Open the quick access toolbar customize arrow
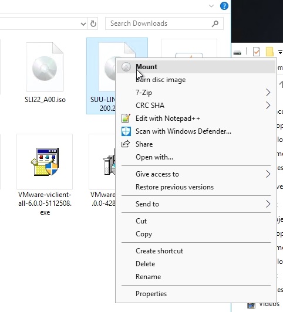283x312 pixels. click(280, 52)
